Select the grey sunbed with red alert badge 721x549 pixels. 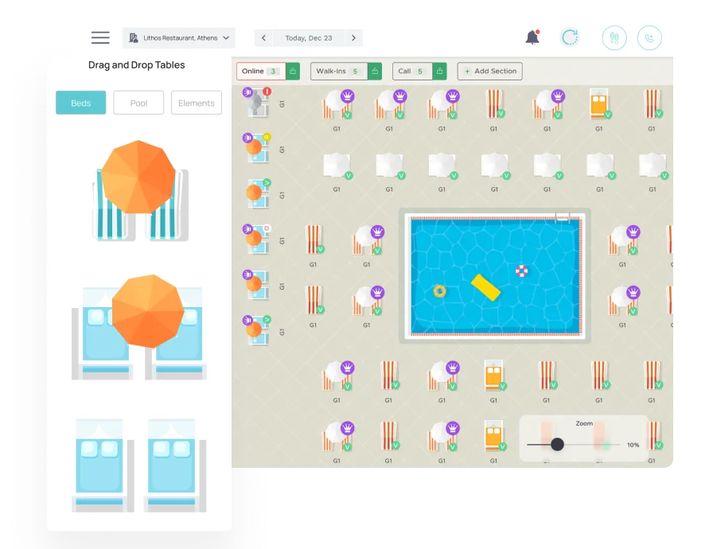click(256, 103)
